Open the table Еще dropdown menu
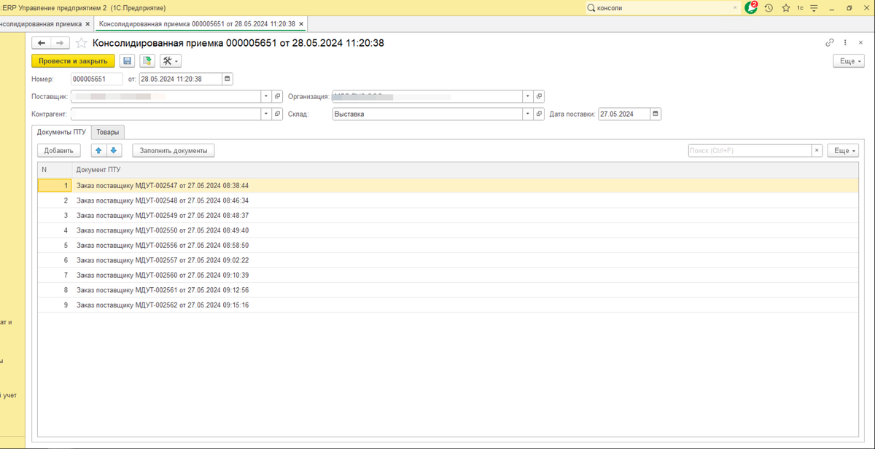The height and width of the screenshot is (449, 875). click(844, 150)
